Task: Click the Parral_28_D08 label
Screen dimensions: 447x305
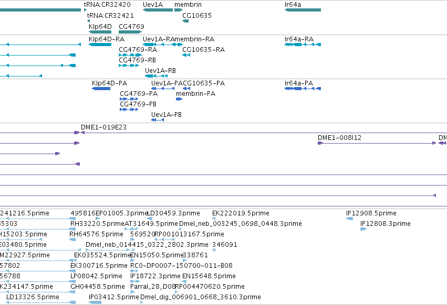Action: [152, 287]
